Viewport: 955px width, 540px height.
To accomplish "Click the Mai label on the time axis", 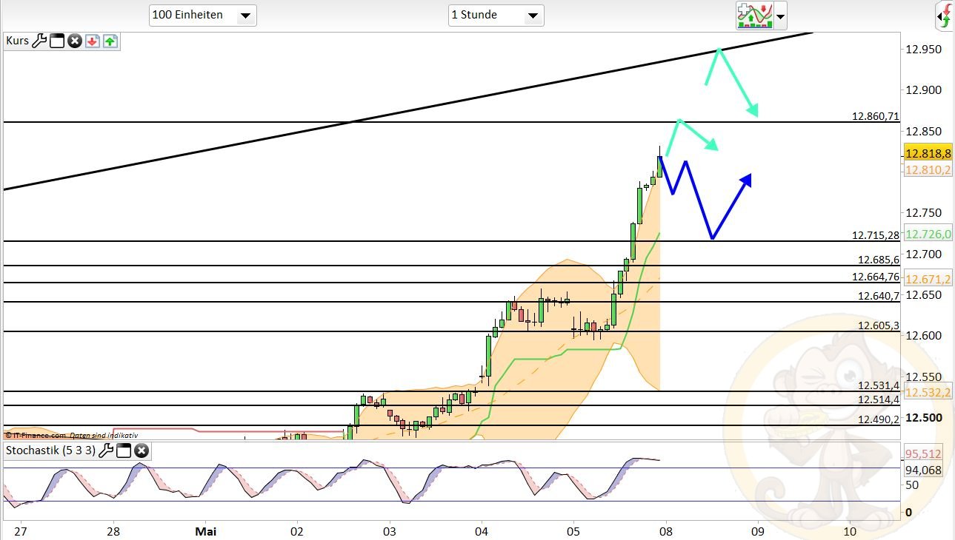I will tap(206, 531).
